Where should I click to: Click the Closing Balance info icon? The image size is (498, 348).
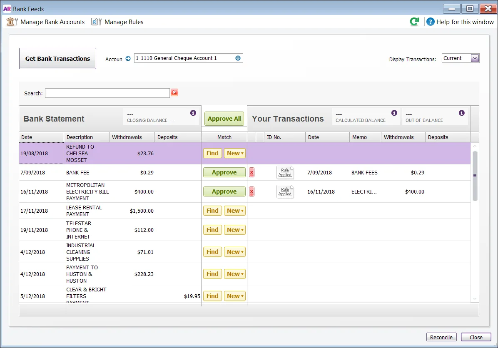[x=193, y=113]
